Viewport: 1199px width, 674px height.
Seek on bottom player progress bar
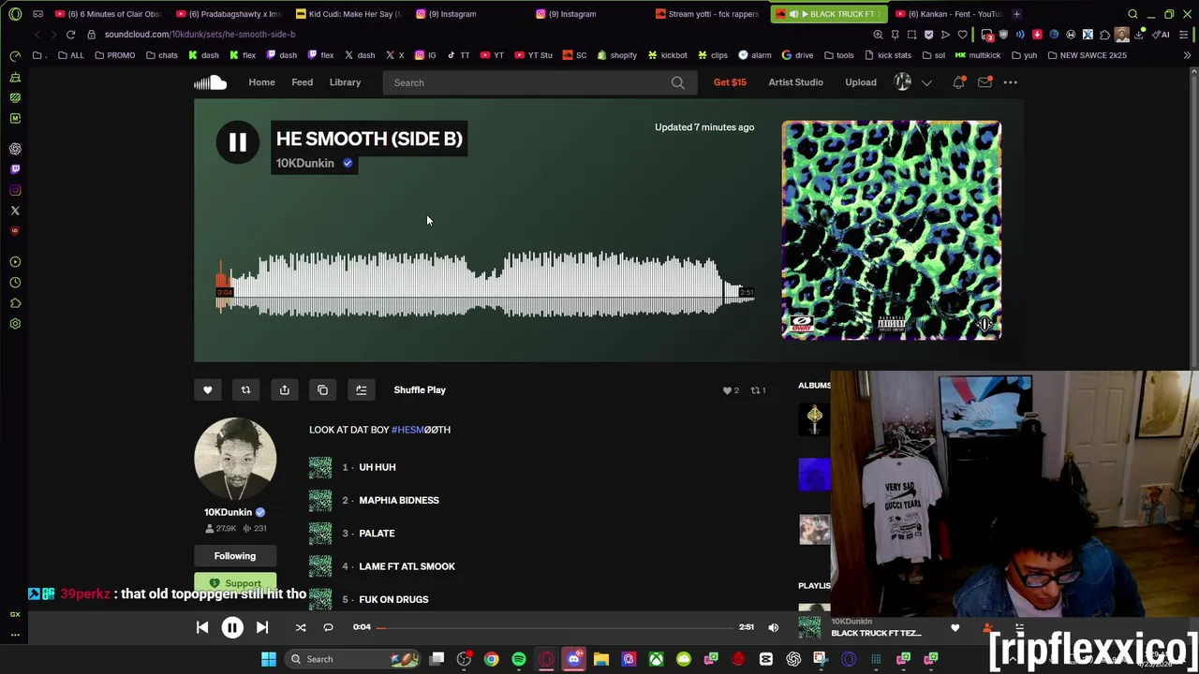coord(555,627)
